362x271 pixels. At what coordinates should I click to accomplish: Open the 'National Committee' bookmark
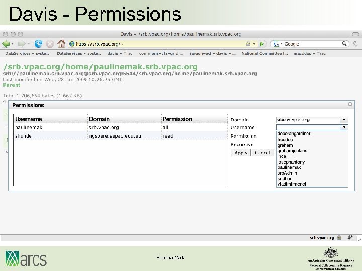pos(264,53)
